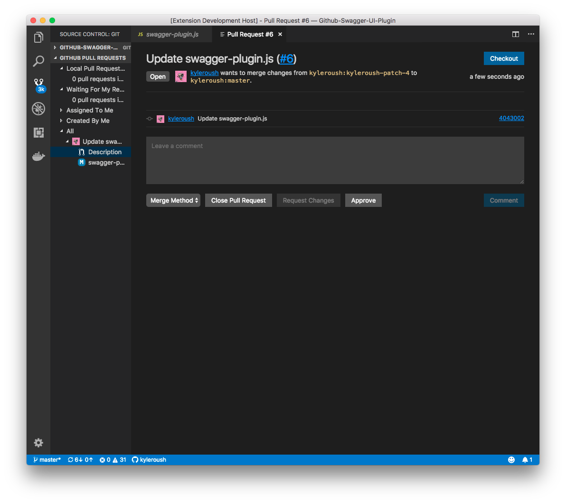
Task: Click inside the Leave a comment field
Action: 335,160
